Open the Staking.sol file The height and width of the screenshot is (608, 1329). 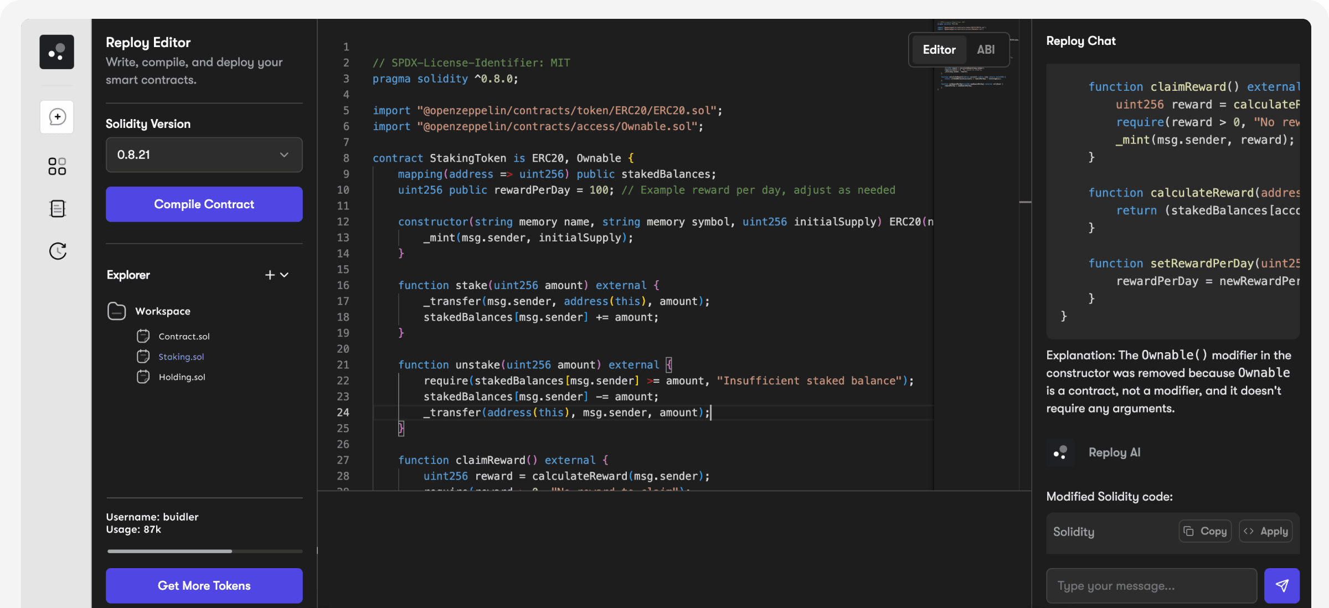point(181,357)
